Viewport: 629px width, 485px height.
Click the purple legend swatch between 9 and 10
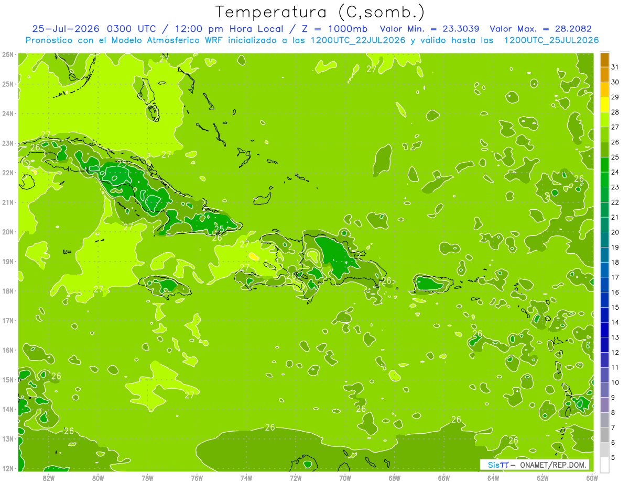pyautogui.click(x=604, y=390)
